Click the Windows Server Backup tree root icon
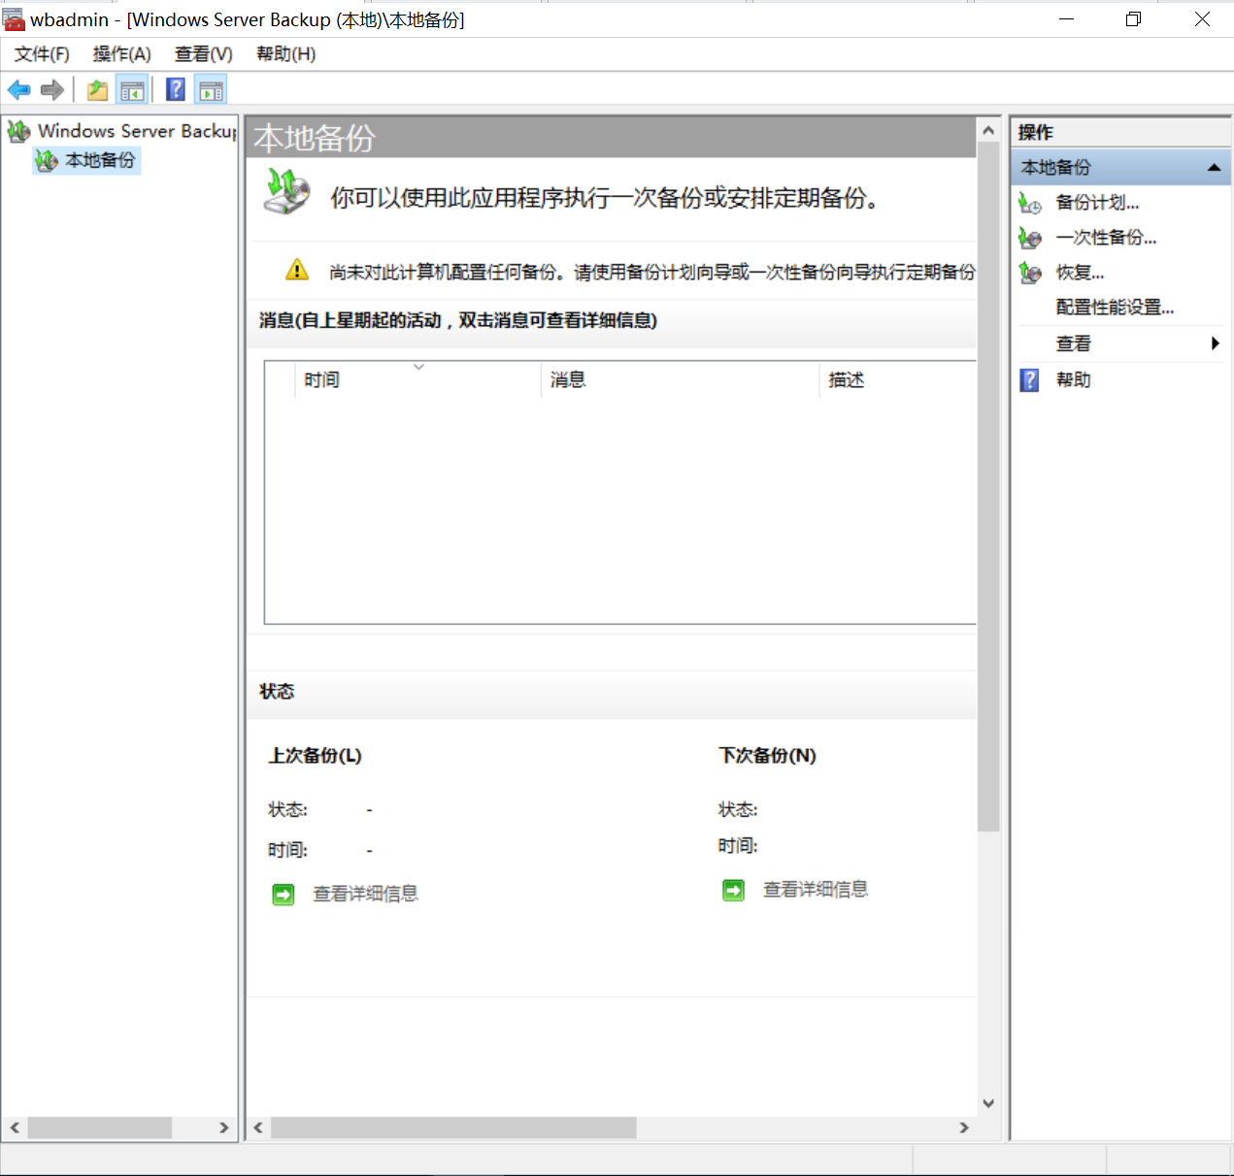 [18, 131]
